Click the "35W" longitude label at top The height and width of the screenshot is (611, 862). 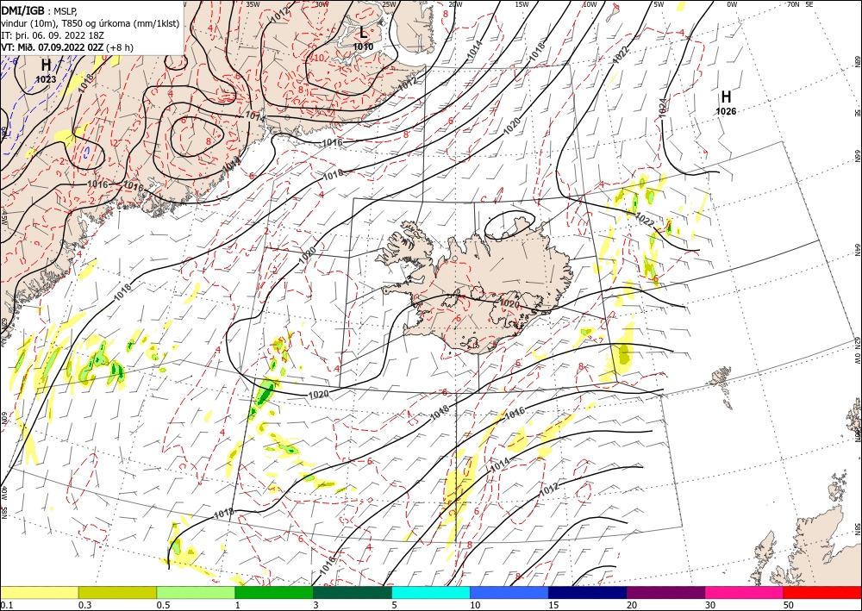point(253,4)
